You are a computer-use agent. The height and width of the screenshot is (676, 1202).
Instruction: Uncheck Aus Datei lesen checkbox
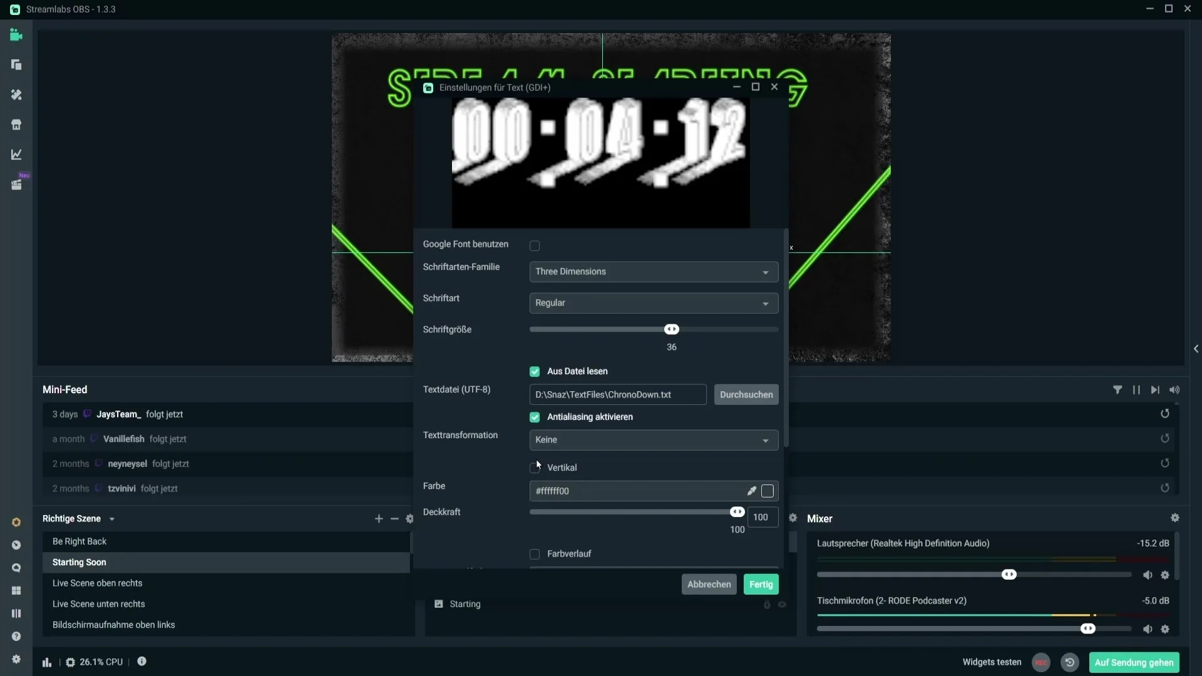click(535, 372)
